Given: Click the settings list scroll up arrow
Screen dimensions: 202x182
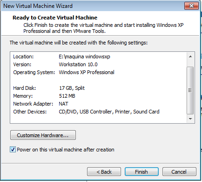Looking at the screenshot, I should 190,56.
